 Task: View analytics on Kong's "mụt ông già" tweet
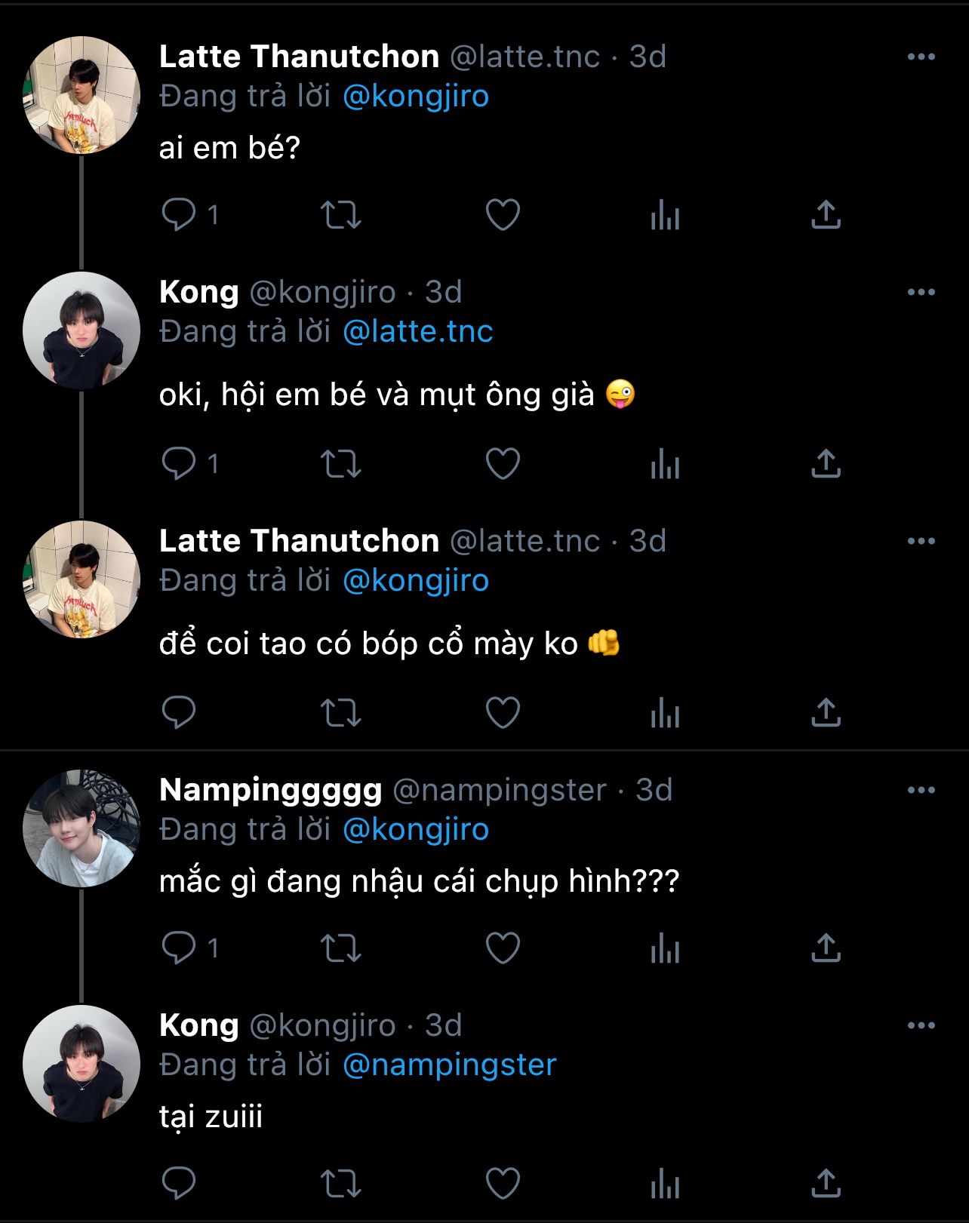pos(665,464)
